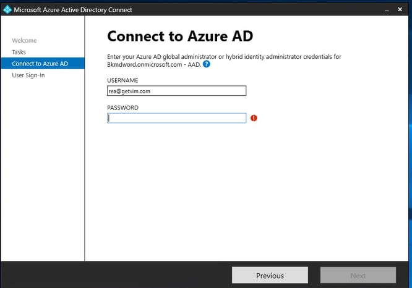Go to the Welcome step in sidebar
This screenshot has height=288, width=412.
[24, 41]
